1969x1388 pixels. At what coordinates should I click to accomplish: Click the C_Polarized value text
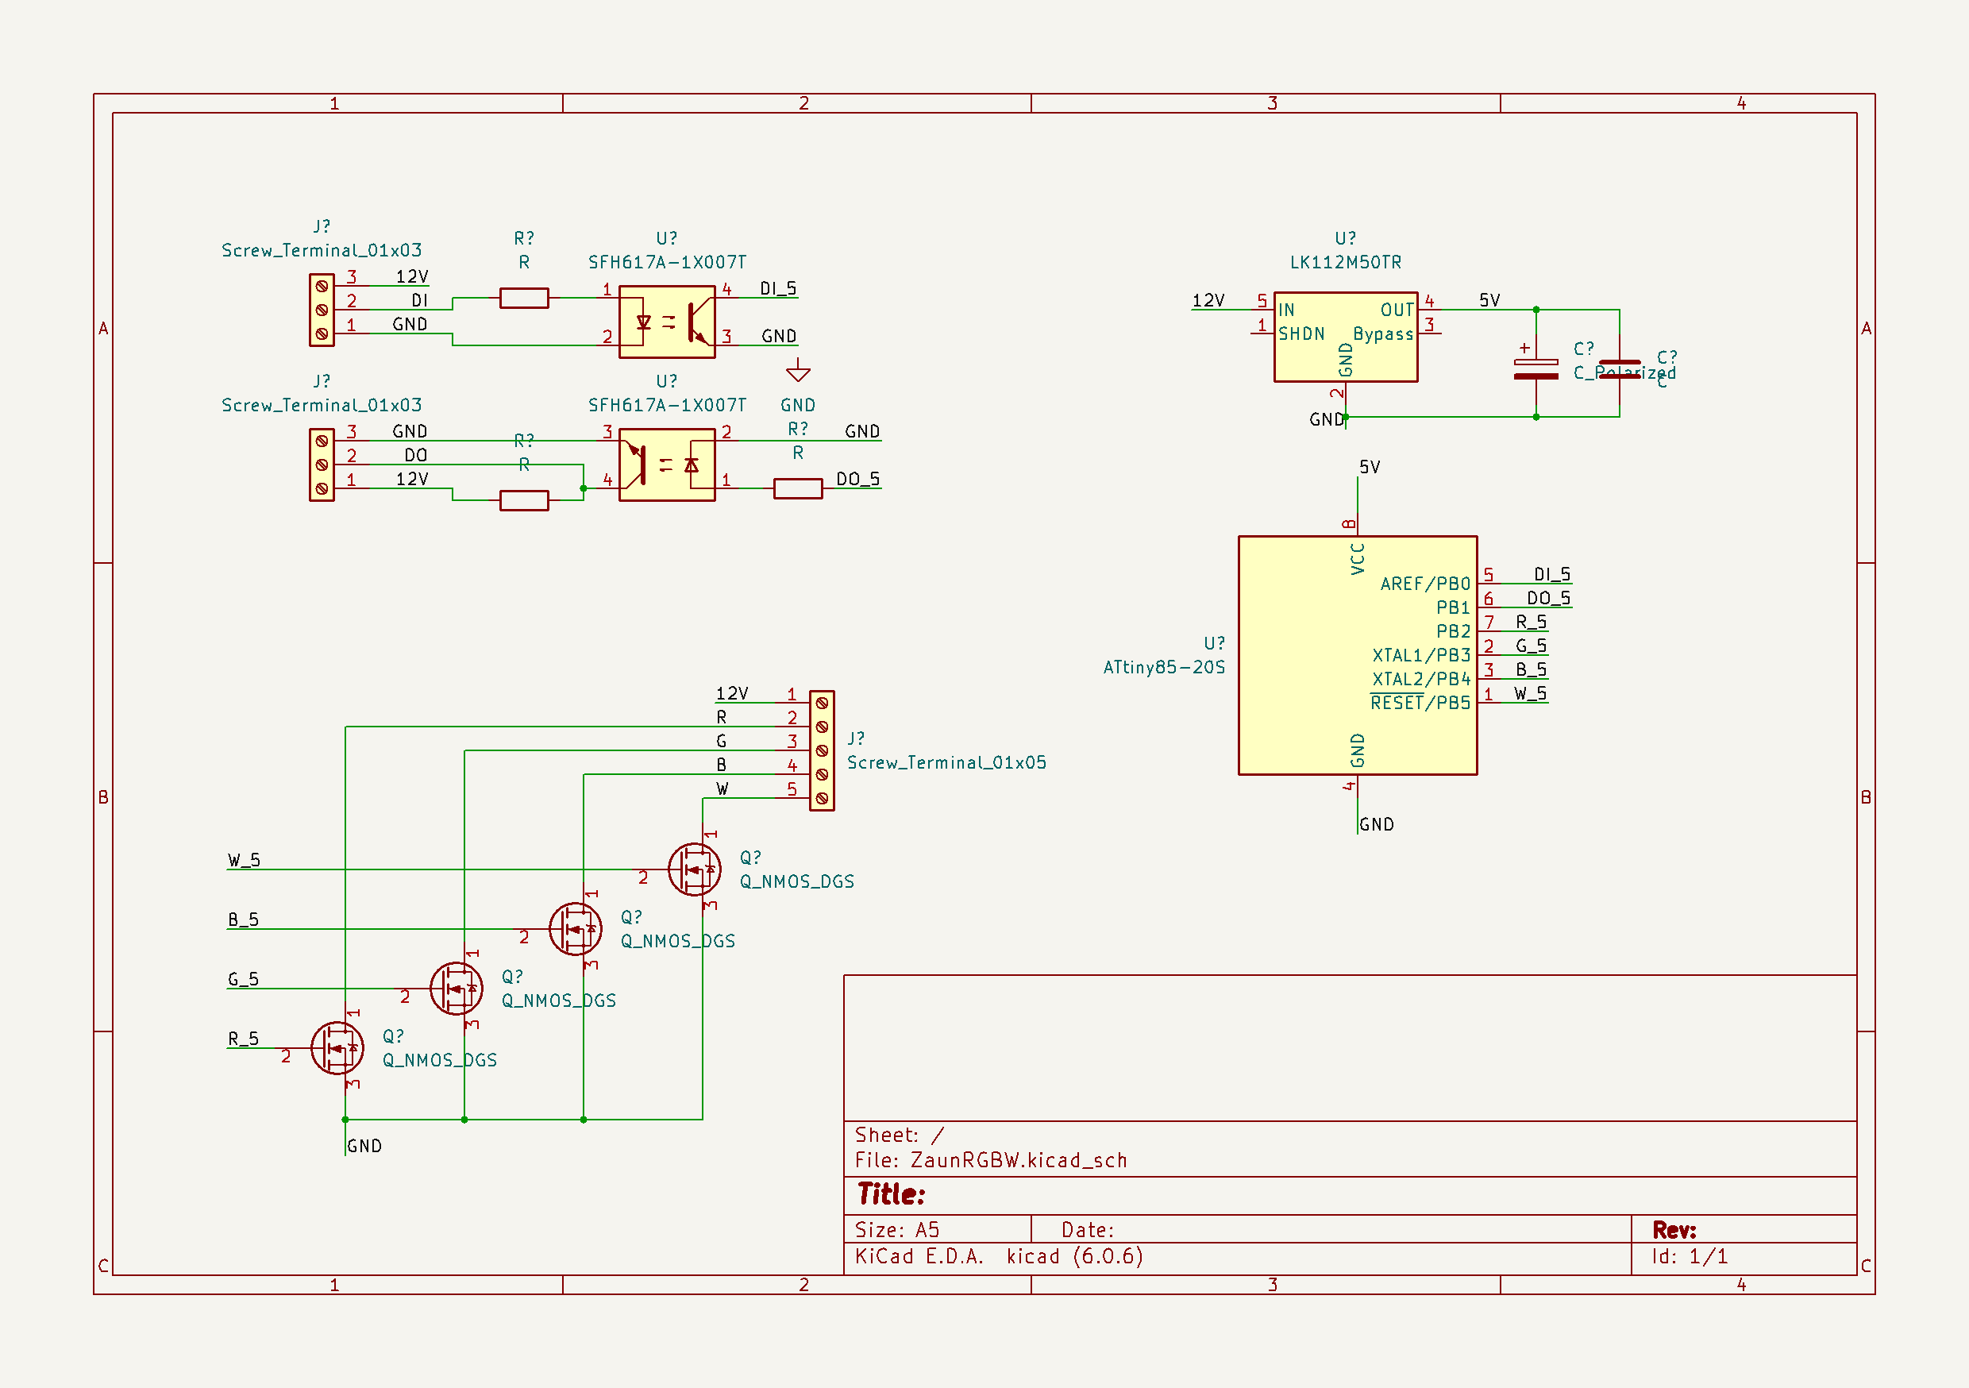point(1624,372)
